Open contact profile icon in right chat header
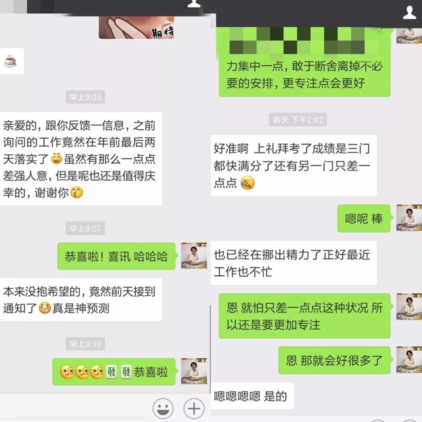The width and height of the screenshot is (422, 422). [x=409, y=13]
